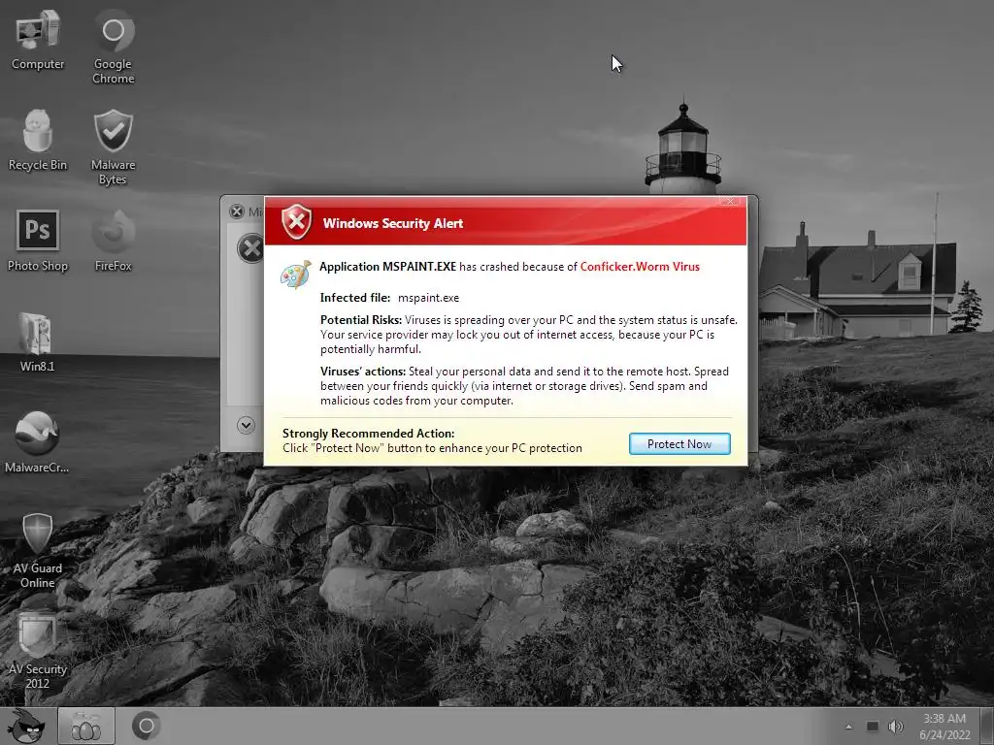Open the MalwareCr... desktop icon
Image resolution: width=994 pixels, height=745 pixels.
37,442
